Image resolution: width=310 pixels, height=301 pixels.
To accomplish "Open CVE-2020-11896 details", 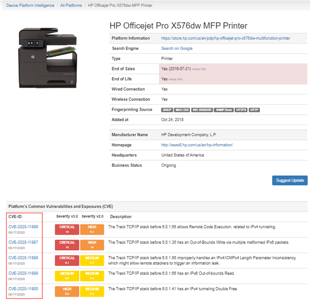I will pos(23,227).
